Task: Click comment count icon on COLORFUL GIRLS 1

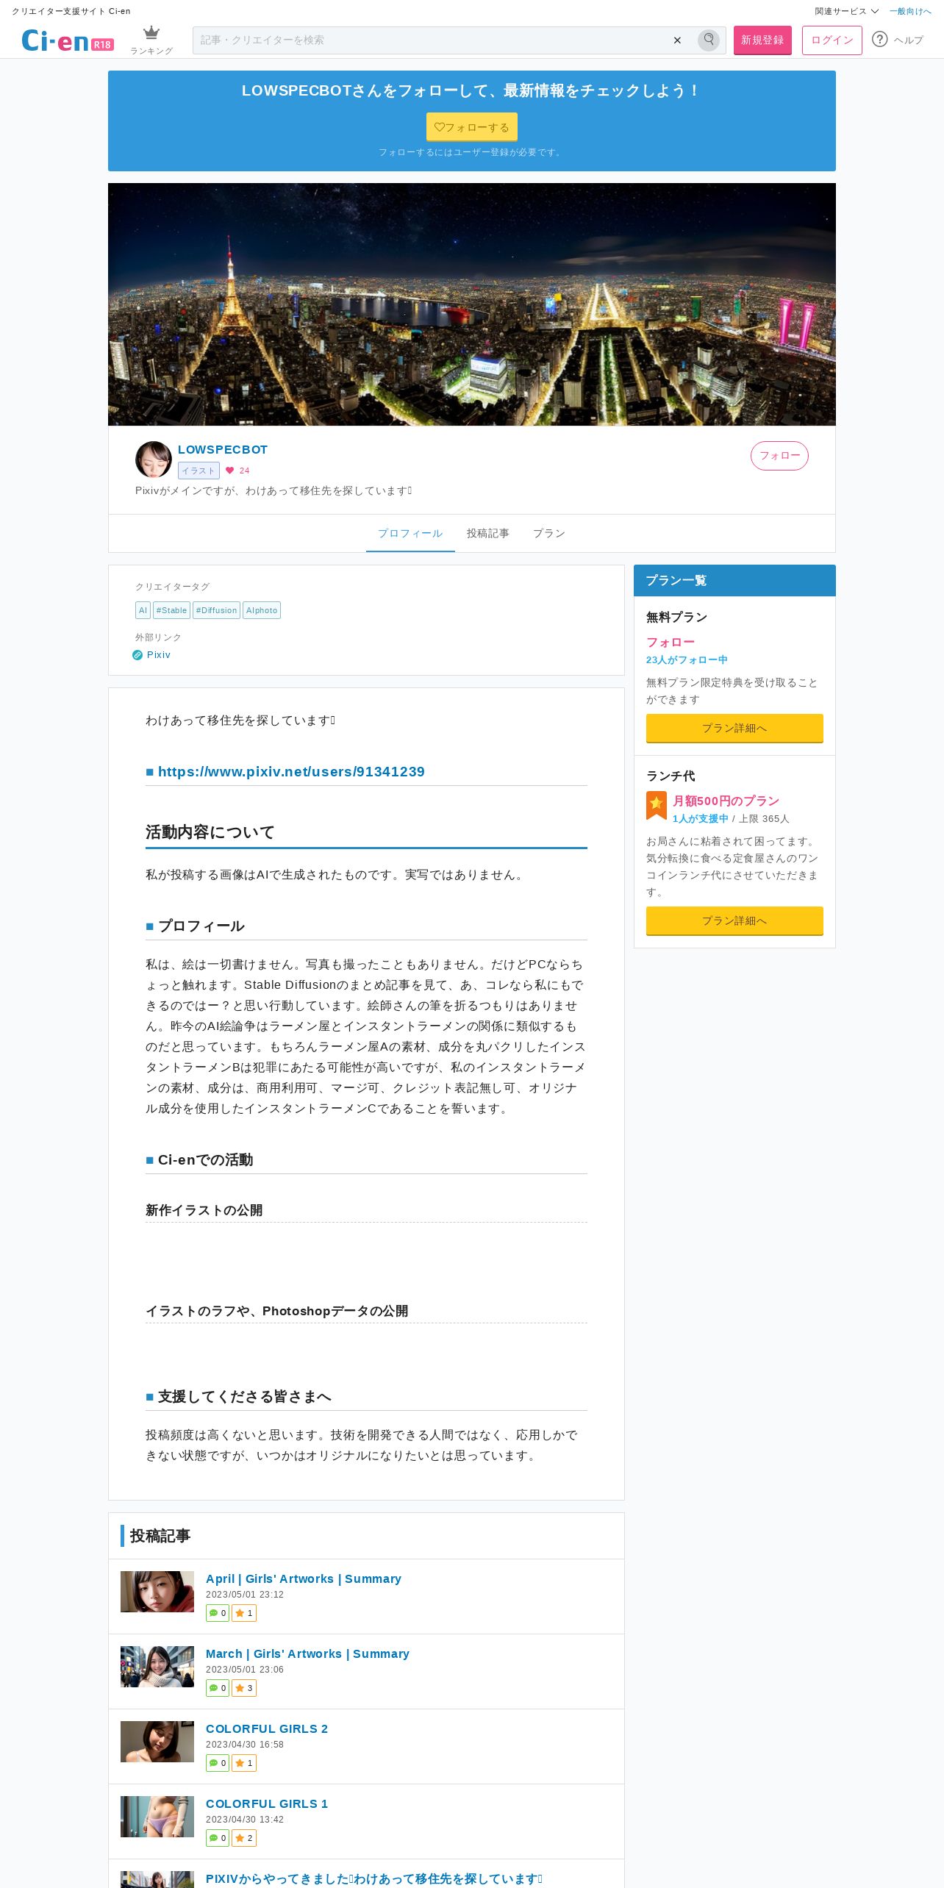Action: click(218, 1838)
